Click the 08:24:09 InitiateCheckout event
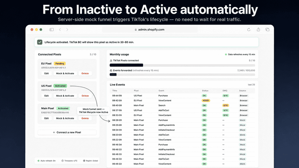Screen dimensions: 299x168 (166, 130)
